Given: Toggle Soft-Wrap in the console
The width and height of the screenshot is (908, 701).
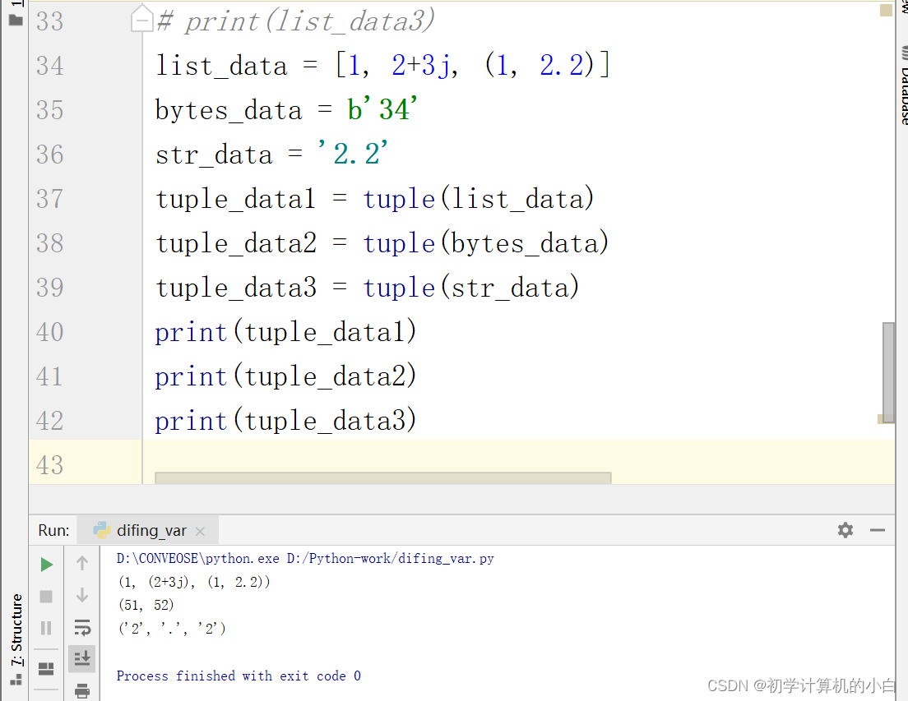Looking at the screenshot, I should pos(81,627).
